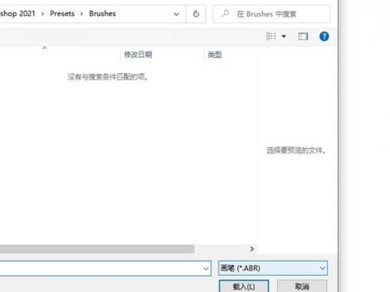Click the file name input field
Screen dimensions: 390x292
pos(101,269)
